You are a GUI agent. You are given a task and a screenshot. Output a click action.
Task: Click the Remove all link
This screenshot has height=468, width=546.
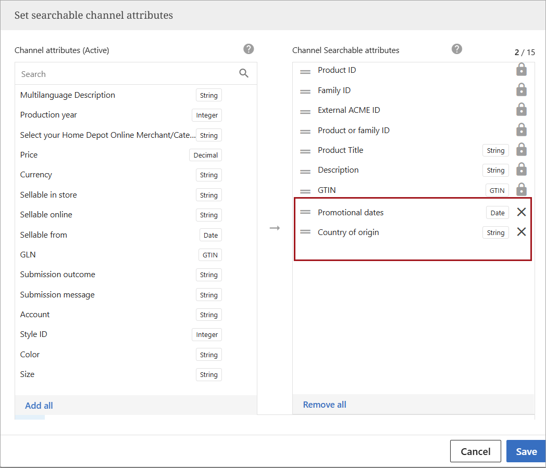click(325, 405)
